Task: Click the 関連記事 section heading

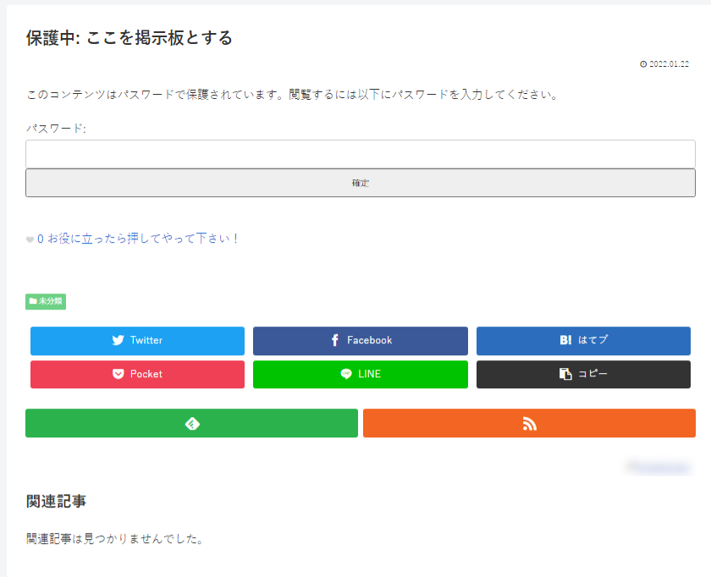Action: [56, 501]
